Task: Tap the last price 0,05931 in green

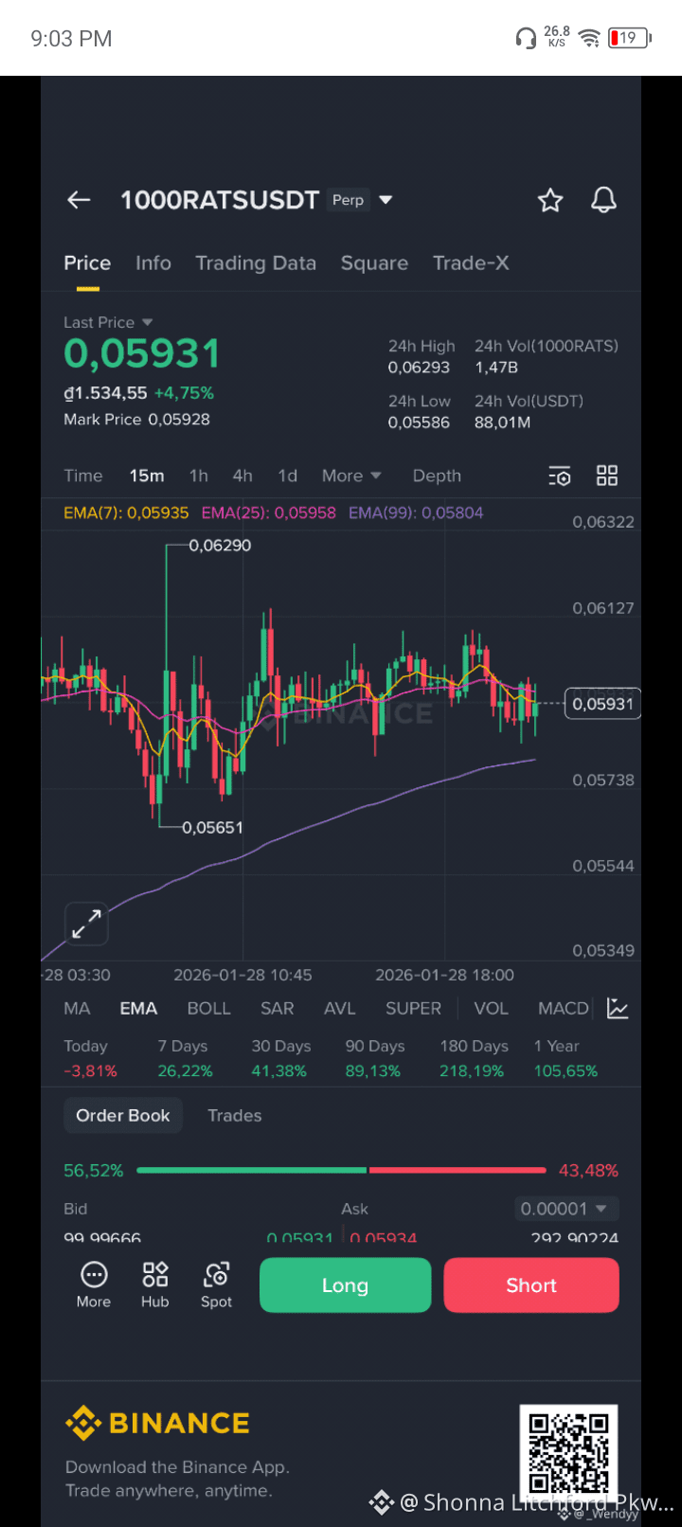Action: [142, 354]
